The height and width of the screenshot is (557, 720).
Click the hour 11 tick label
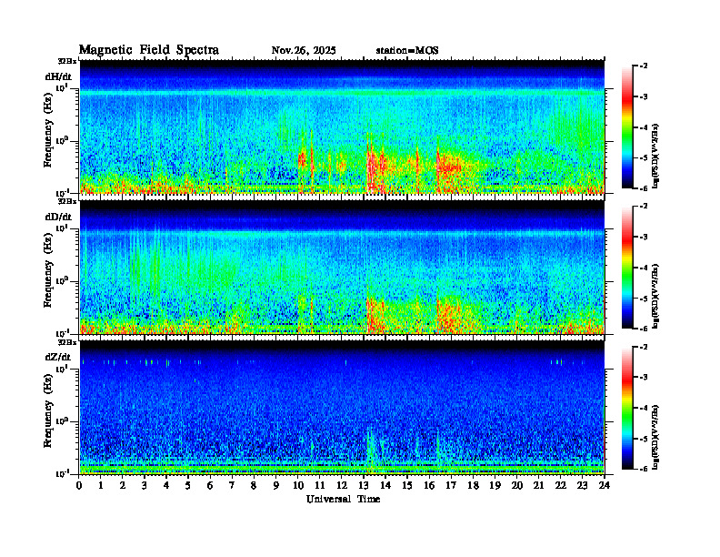click(320, 486)
